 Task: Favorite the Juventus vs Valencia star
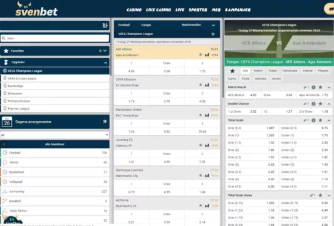coord(201,145)
